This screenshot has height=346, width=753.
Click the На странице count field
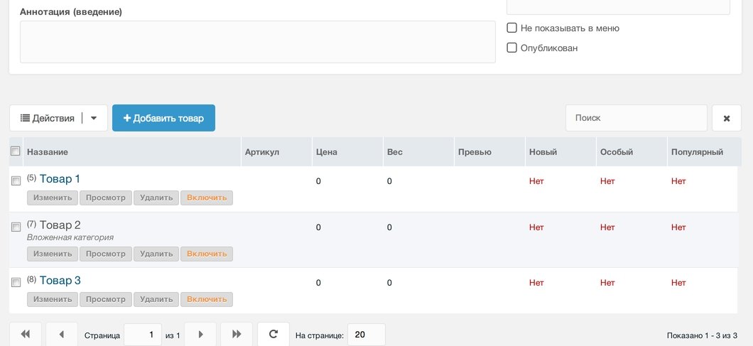[367, 335]
